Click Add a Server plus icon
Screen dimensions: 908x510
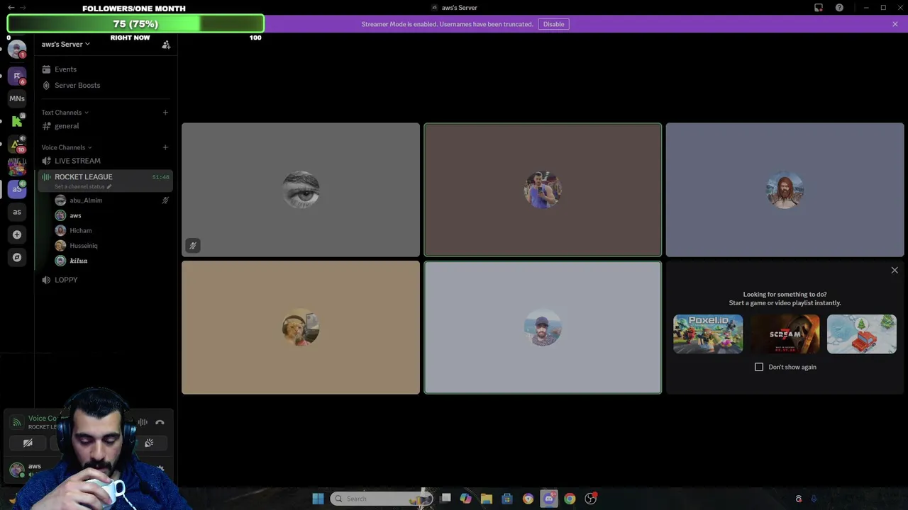pyautogui.click(x=17, y=234)
